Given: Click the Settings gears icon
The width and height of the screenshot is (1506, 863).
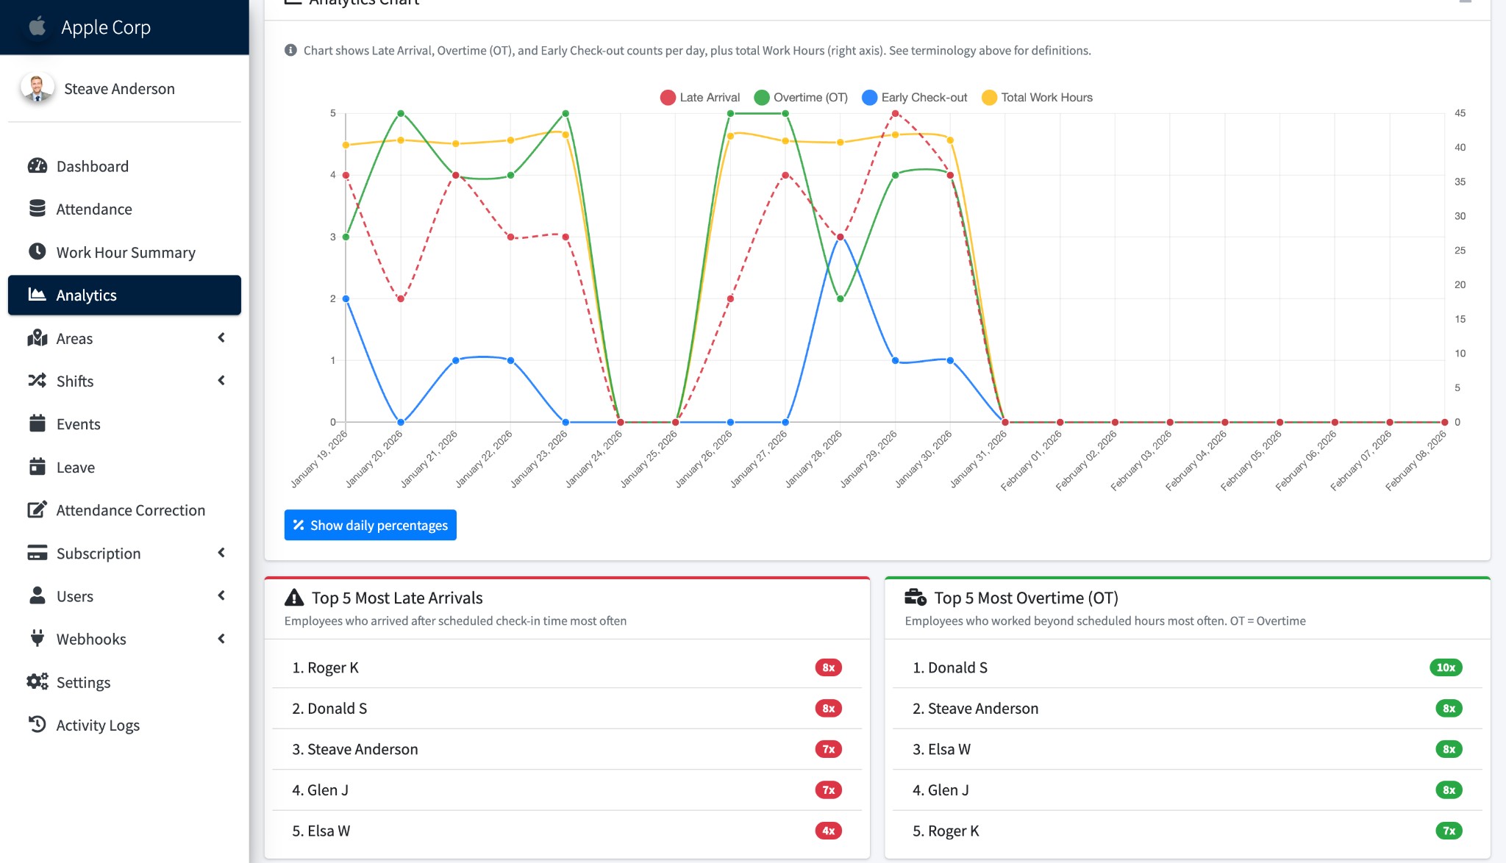Looking at the screenshot, I should pos(37,681).
